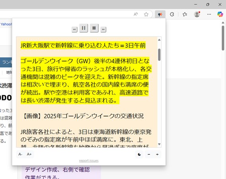Viewport: 226px width, 179px height.
Task: Open the Yahoo! link on the page
Action: pos(6,24)
